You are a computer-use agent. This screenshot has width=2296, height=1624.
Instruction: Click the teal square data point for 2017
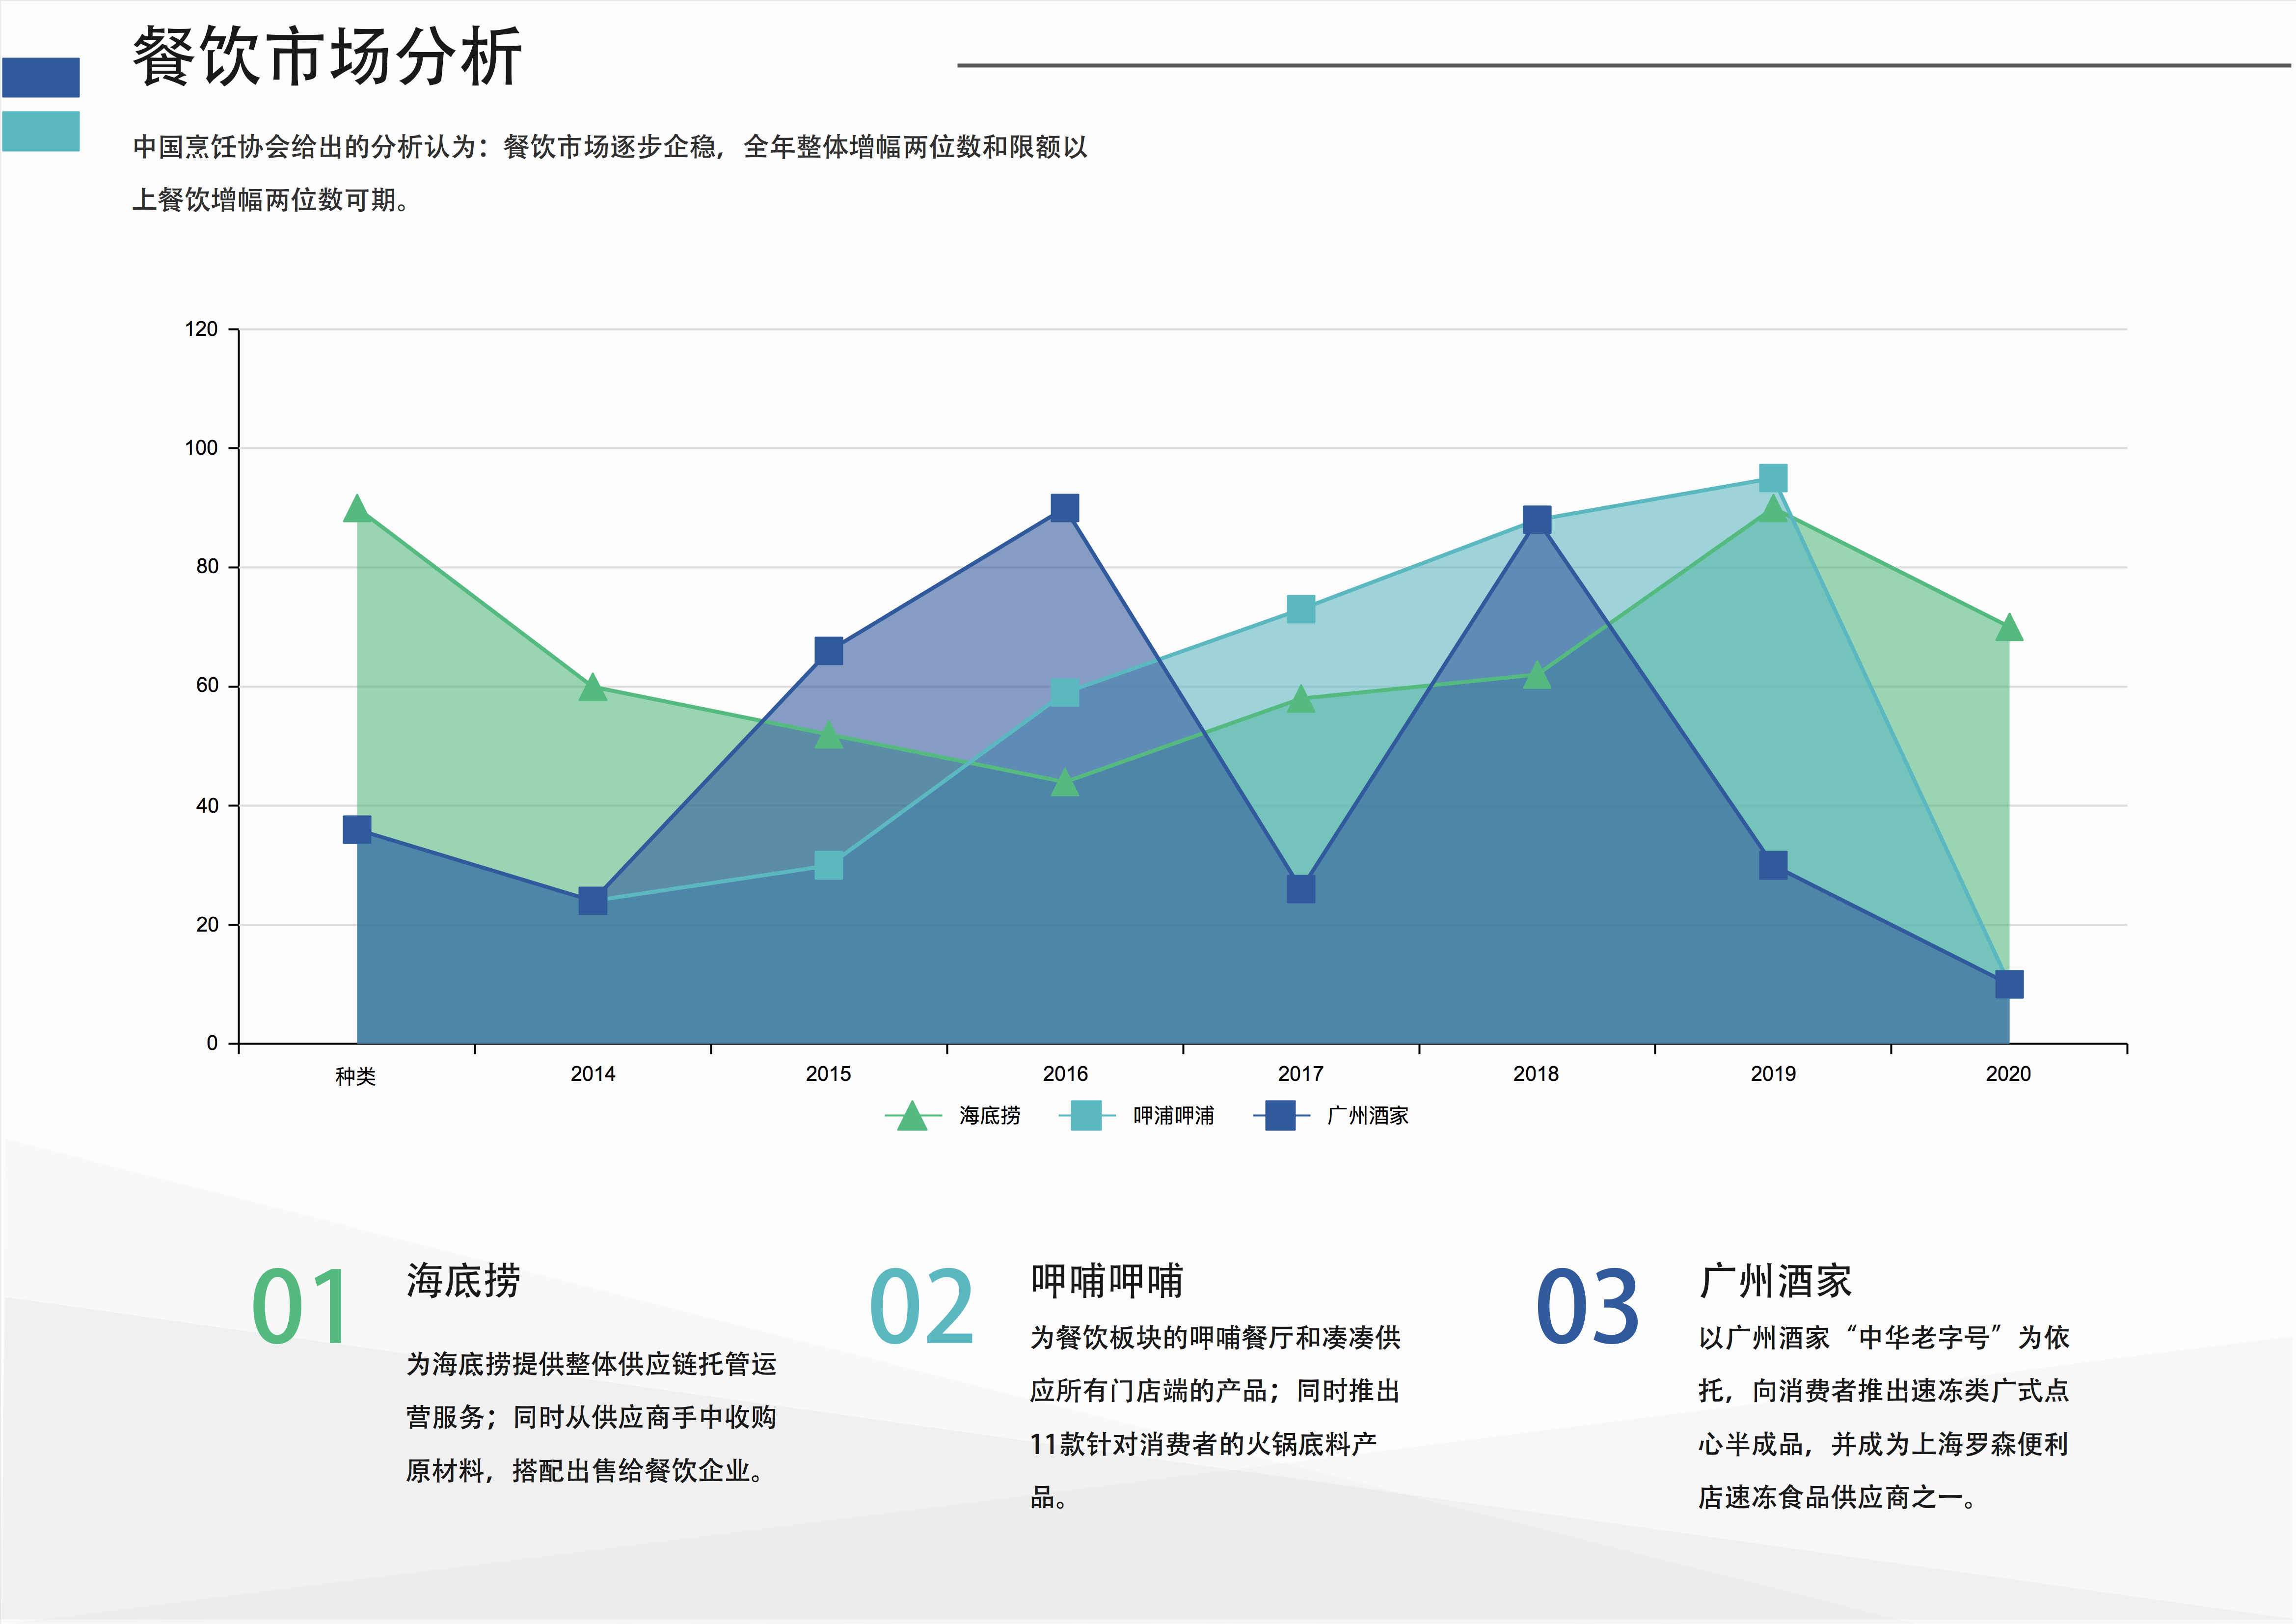(1301, 609)
